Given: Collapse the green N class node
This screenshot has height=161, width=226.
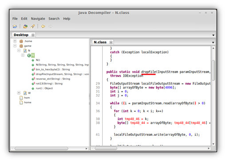Looking at the screenshot, I should [x=23, y=55].
